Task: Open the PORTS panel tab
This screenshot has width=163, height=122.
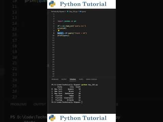Action: 81,79
